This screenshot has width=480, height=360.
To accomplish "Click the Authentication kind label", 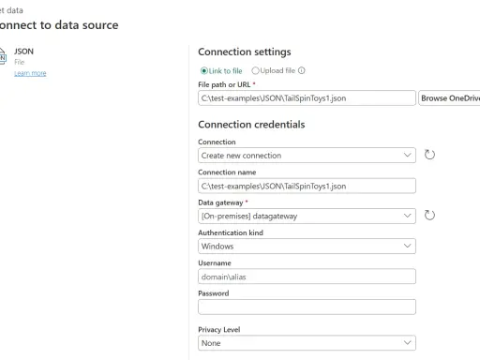I will click(231, 232).
